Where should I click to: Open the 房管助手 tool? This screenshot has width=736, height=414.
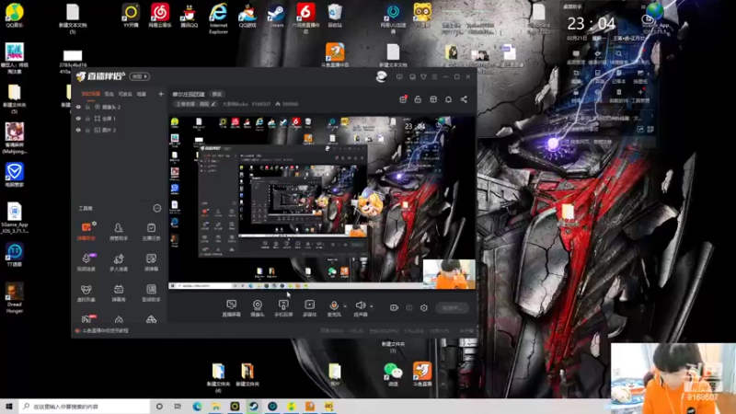point(119,231)
